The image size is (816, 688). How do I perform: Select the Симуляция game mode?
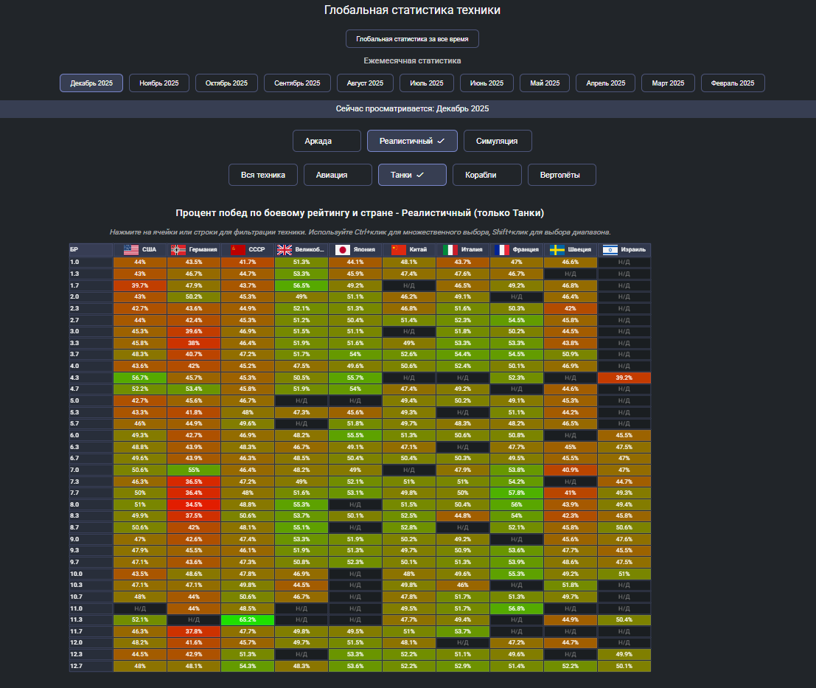[x=498, y=141]
